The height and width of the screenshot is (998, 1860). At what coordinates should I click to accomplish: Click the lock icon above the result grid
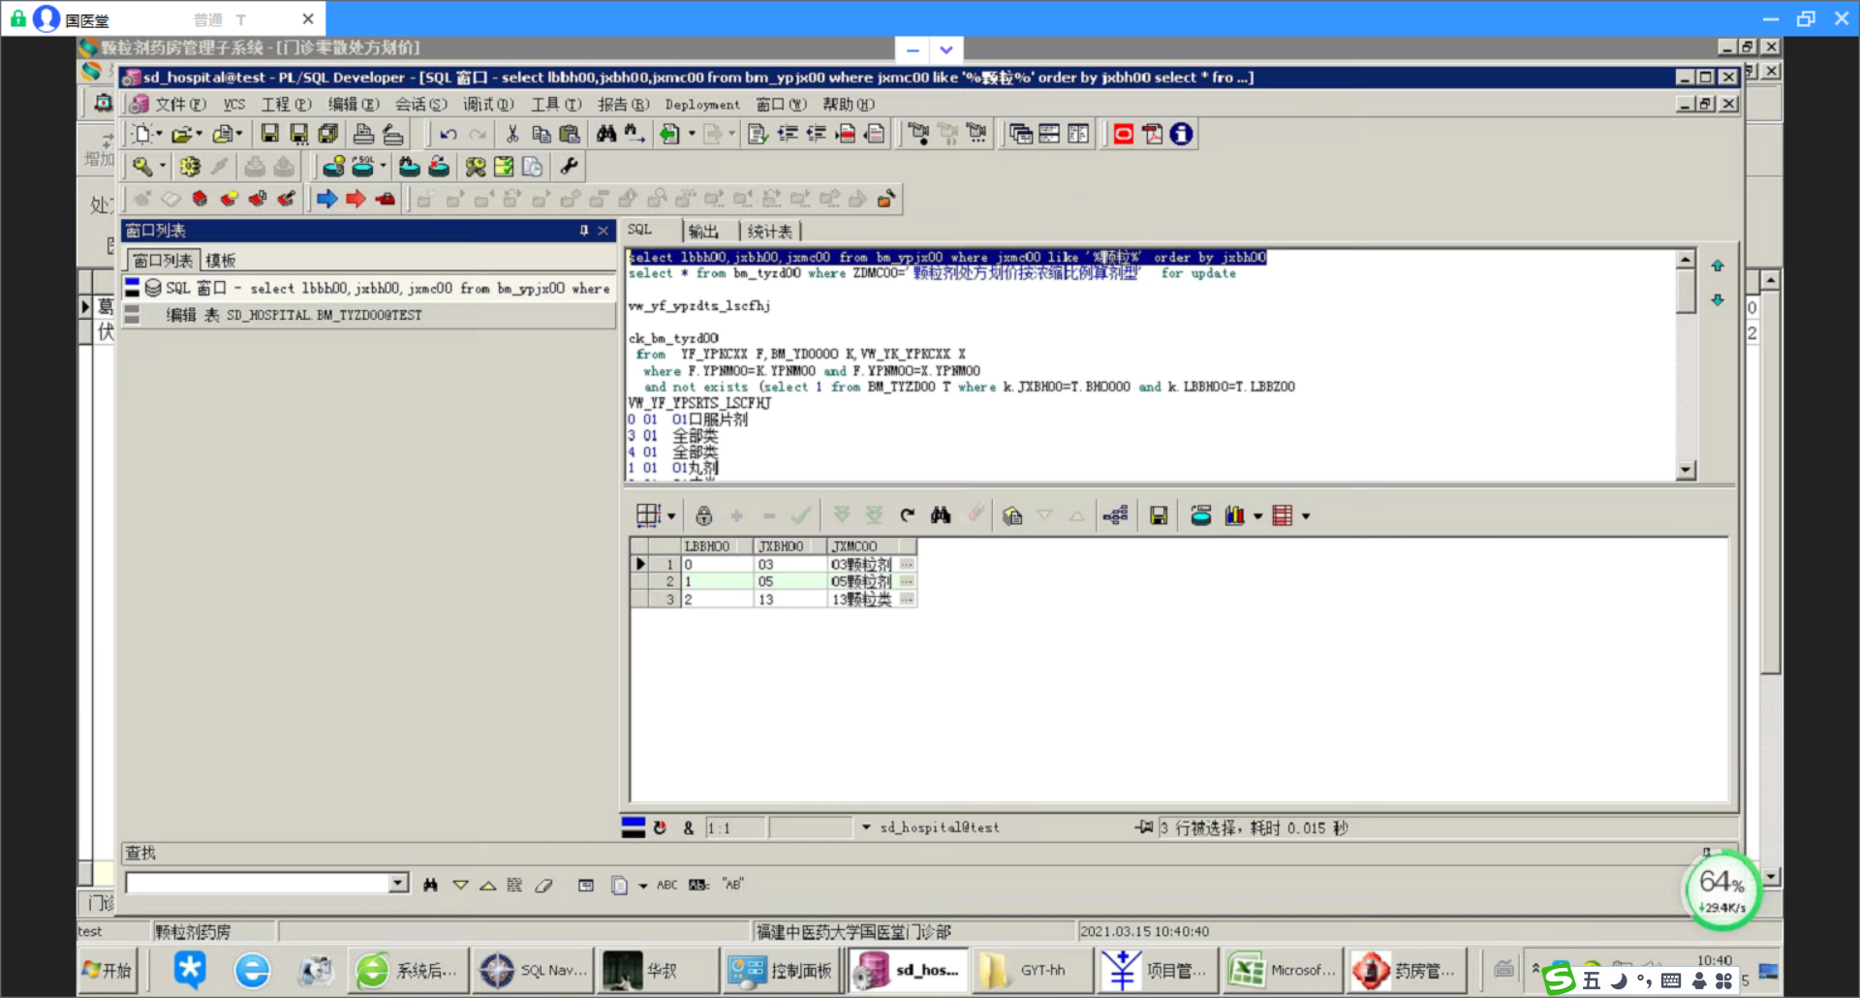[x=704, y=515]
